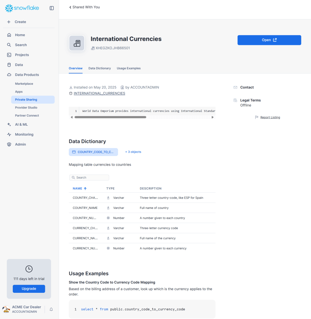
Task: Click the blue Open button
Action: (269, 40)
